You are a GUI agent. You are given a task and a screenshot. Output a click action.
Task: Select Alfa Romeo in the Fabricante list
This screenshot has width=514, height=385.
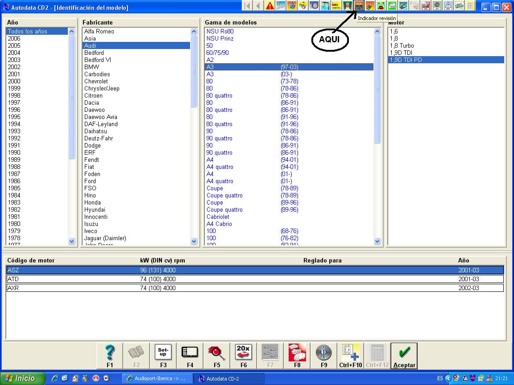pos(137,32)
